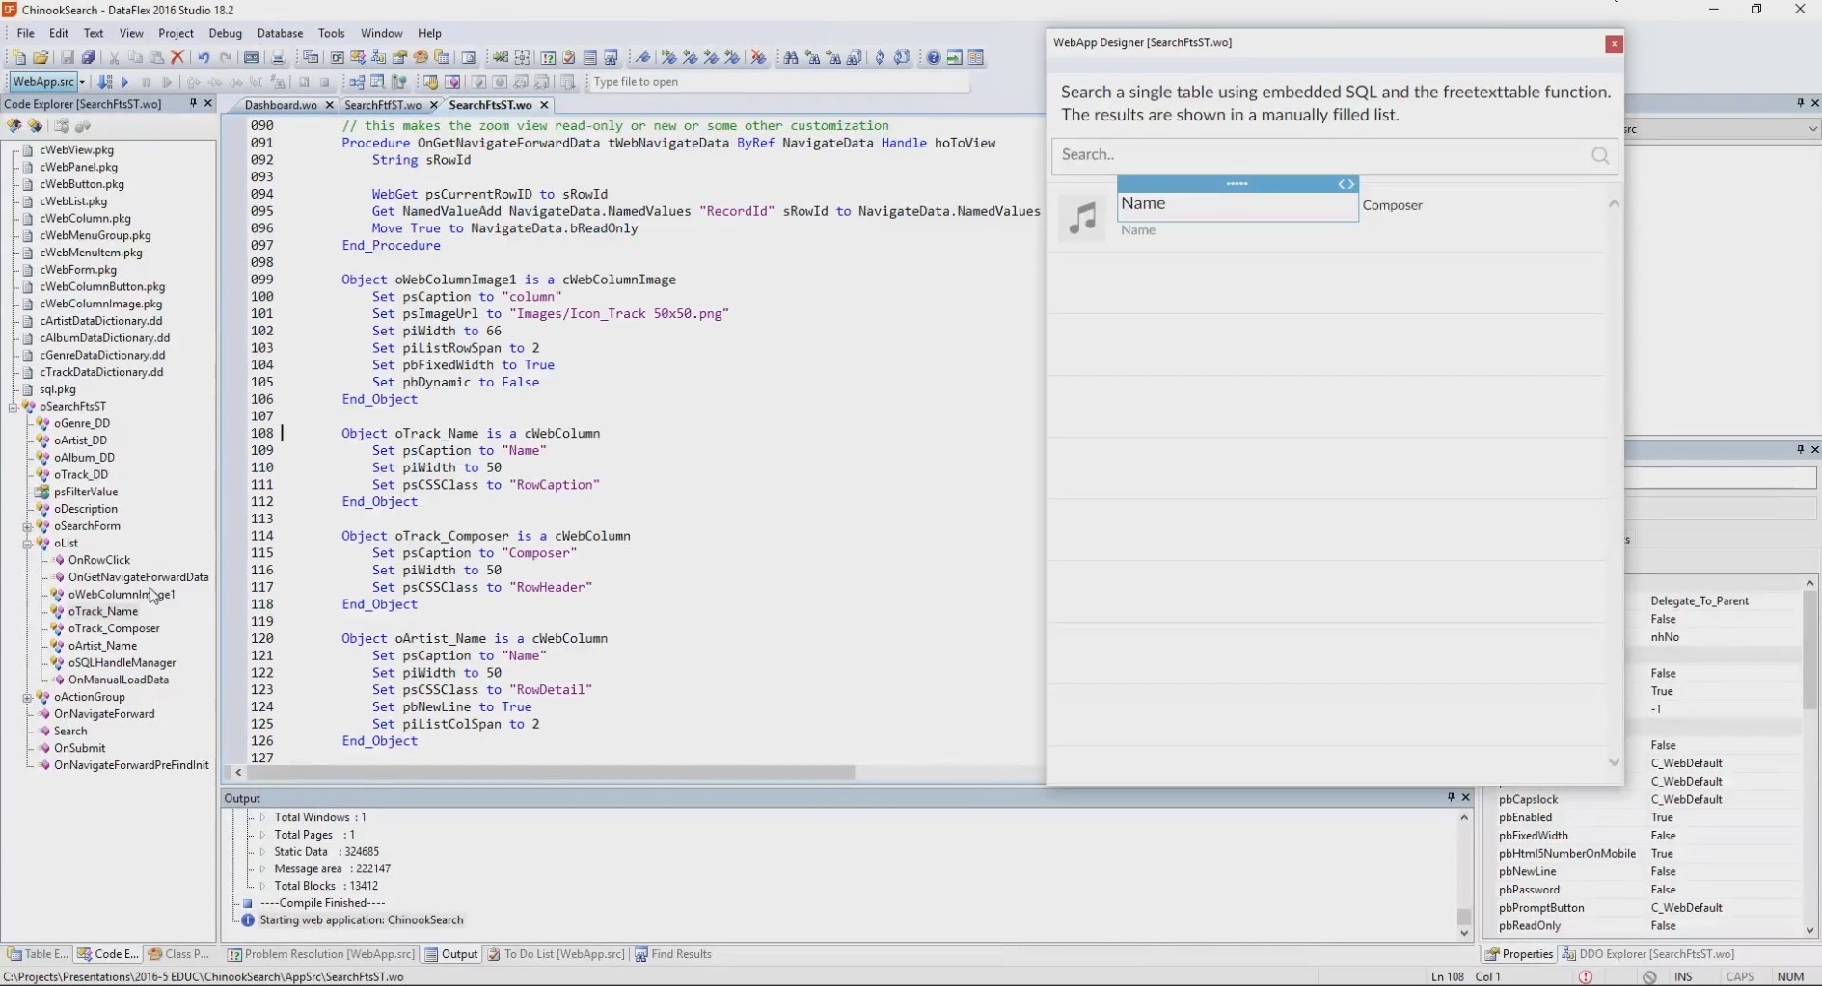Collapse the oSearchFtsST tree node
This screenshot has height=986, width=1822.
tap(14, 407)
